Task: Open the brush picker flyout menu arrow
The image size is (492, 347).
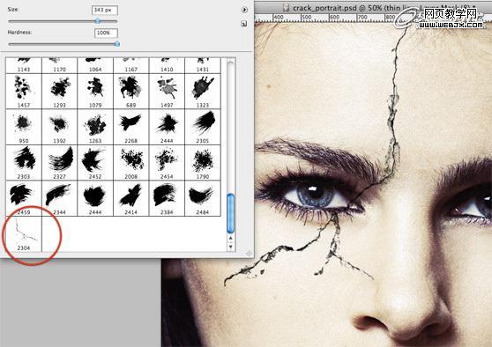Action: coord(244,10)
